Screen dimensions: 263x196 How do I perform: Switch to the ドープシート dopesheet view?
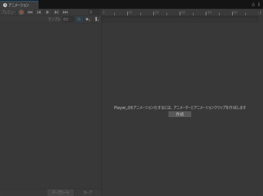(61, 192)
